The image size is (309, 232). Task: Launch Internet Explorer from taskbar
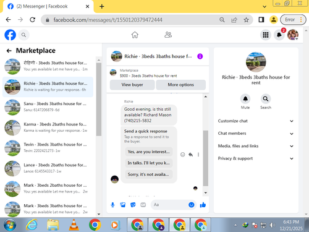point(32,225)
